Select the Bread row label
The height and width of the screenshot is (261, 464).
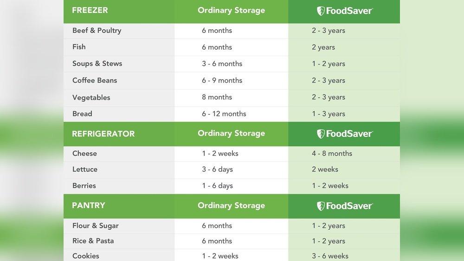pos(82,114)
